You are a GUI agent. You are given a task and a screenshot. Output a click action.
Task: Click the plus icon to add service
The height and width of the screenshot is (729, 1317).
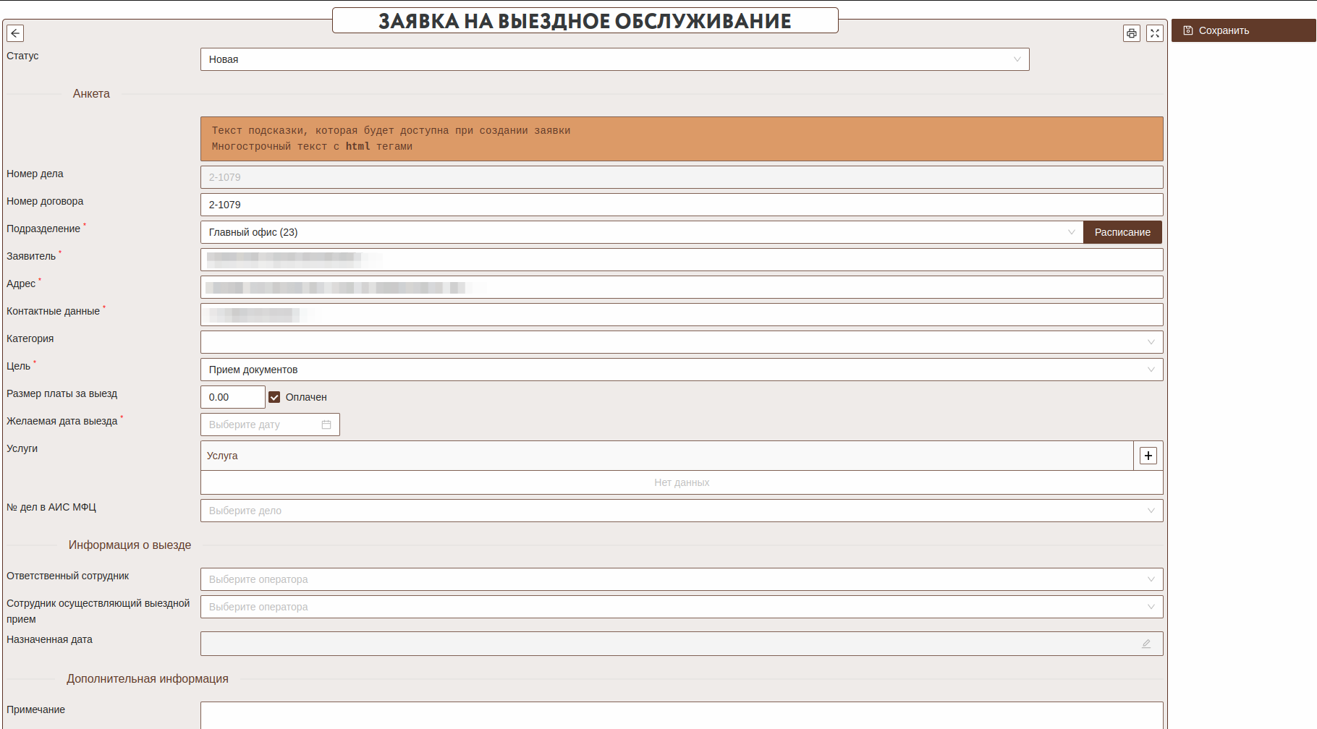click(x=1148, y=456)
